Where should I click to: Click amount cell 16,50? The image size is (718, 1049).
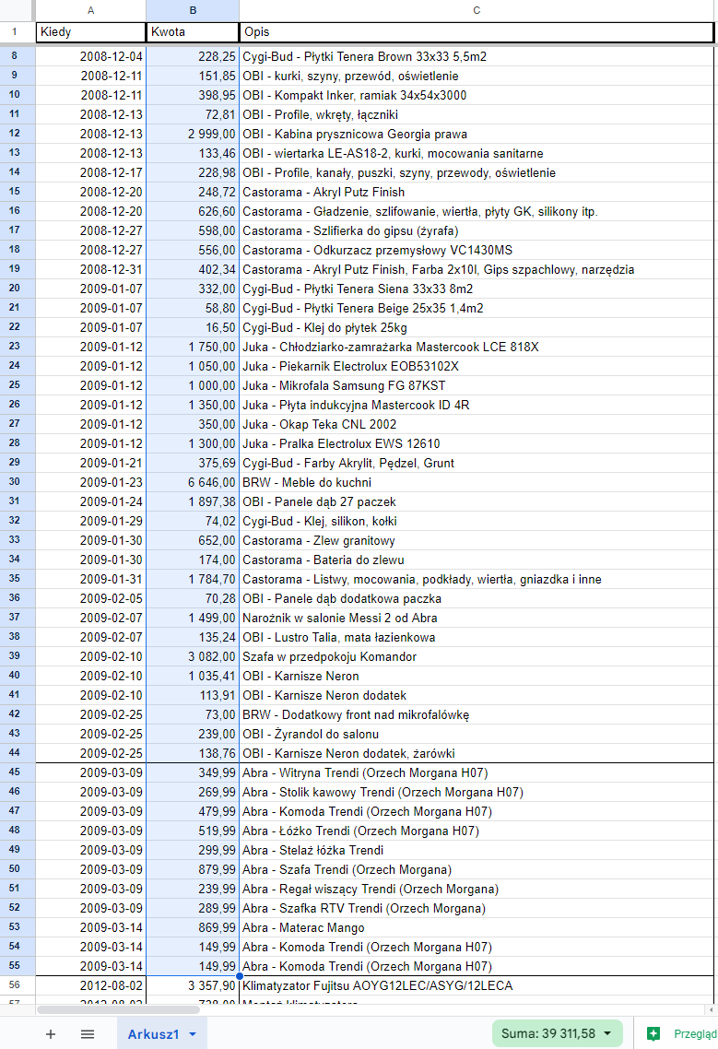pyautogui.click(x=193, y=328)
